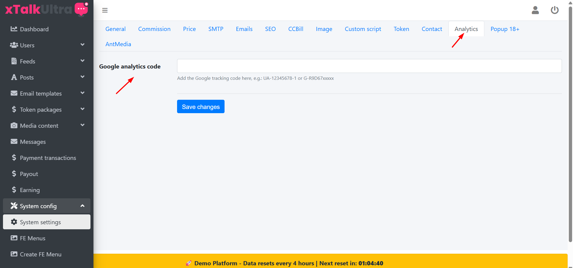Open the AntMedia tab
The height and width of the screenshot is (268, 573).
pos(118,44)
